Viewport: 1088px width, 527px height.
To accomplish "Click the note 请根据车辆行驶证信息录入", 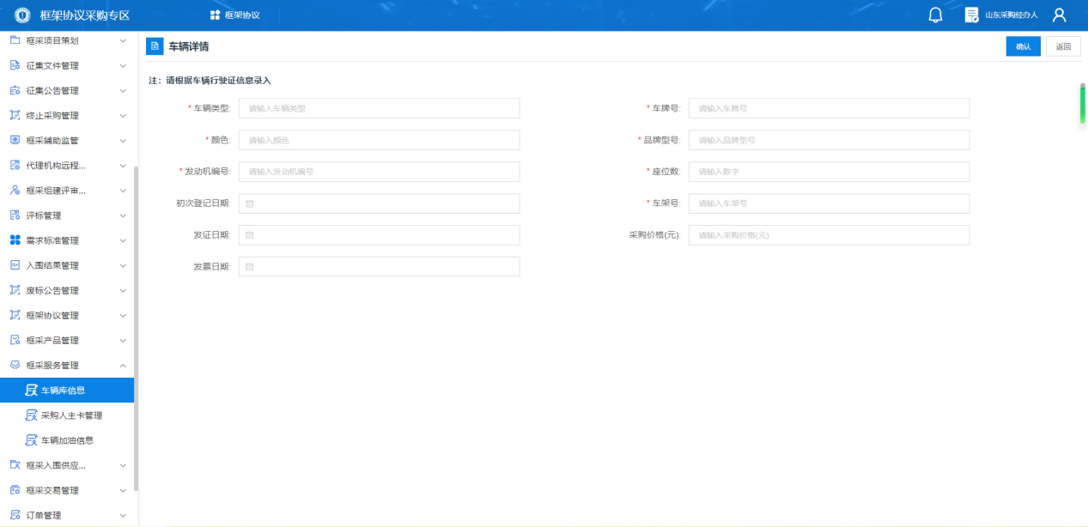I will pos(218,80).
